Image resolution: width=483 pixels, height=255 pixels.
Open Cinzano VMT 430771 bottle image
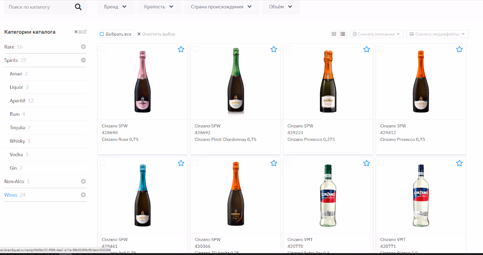click(421, 195)
